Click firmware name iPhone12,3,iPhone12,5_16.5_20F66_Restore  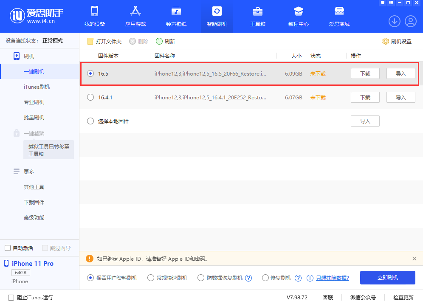210,73
